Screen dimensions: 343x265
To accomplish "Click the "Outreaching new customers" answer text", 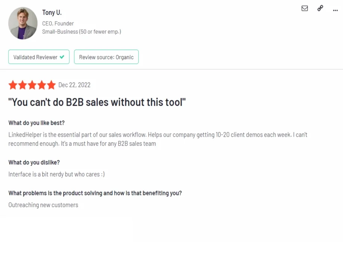I will tap(43, 205).
